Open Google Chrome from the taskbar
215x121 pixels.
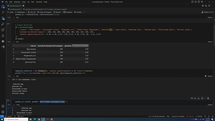(39, 119)
